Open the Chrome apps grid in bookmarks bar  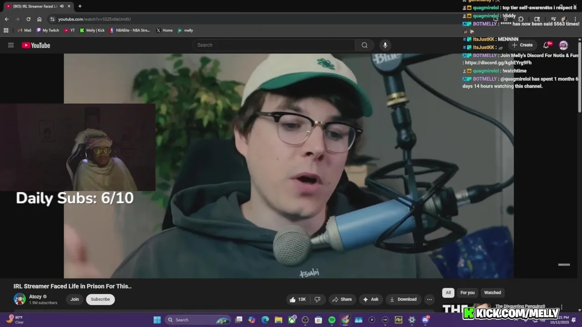click(6, 30)
